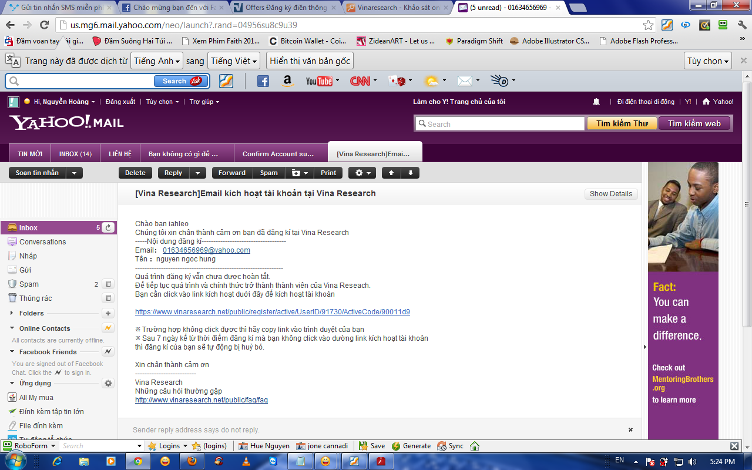Empty the Spam folder with its trash icon
Viewport: 752px width, 470px height.
click(108, 284)
